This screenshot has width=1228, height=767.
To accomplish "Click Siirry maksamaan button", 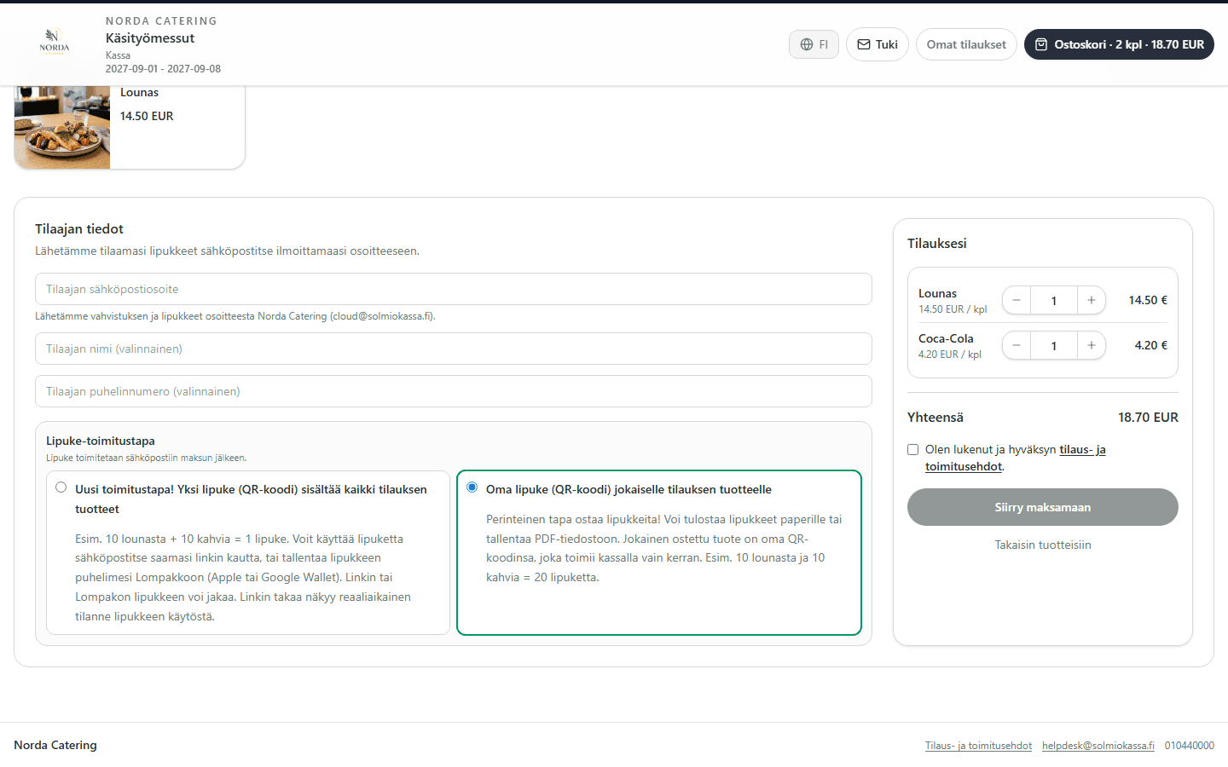I will coord(1043,507).
